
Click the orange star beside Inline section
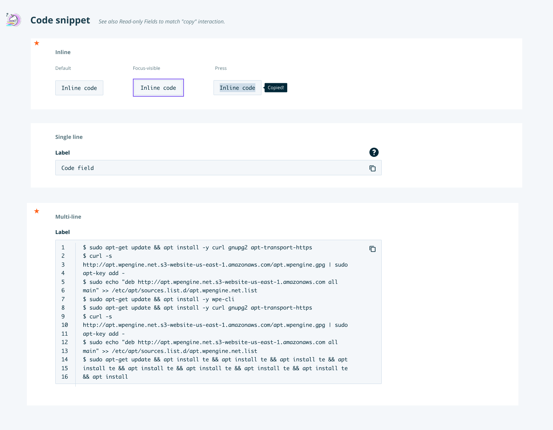[x=37, y=43]
